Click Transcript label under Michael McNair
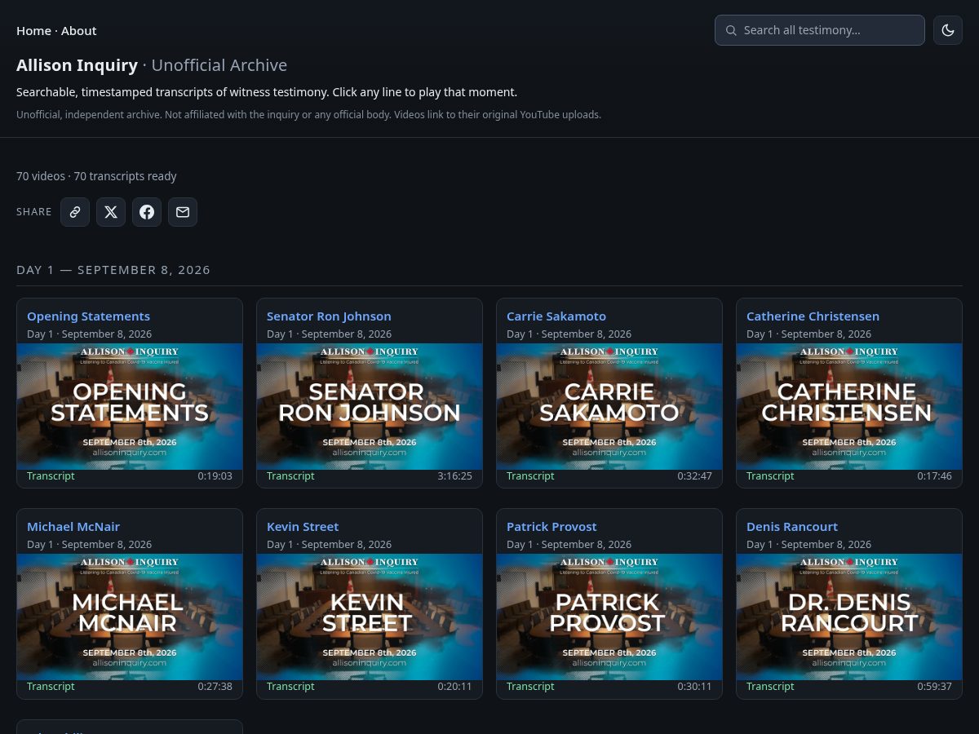979x734 pixels. 51,687
